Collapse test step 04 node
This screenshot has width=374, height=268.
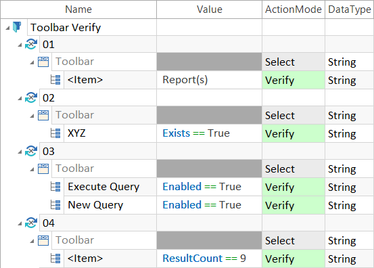click(x=20, y=223)
